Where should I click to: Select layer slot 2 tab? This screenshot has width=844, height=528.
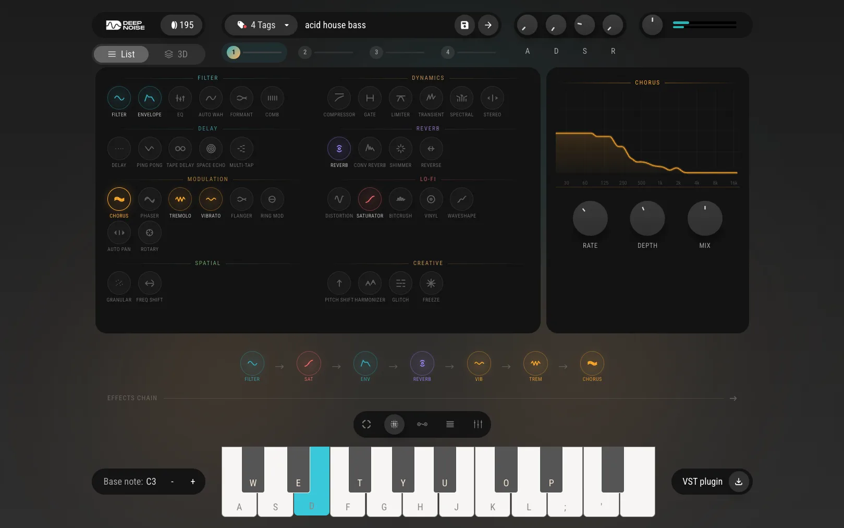[x=305, y=52]
